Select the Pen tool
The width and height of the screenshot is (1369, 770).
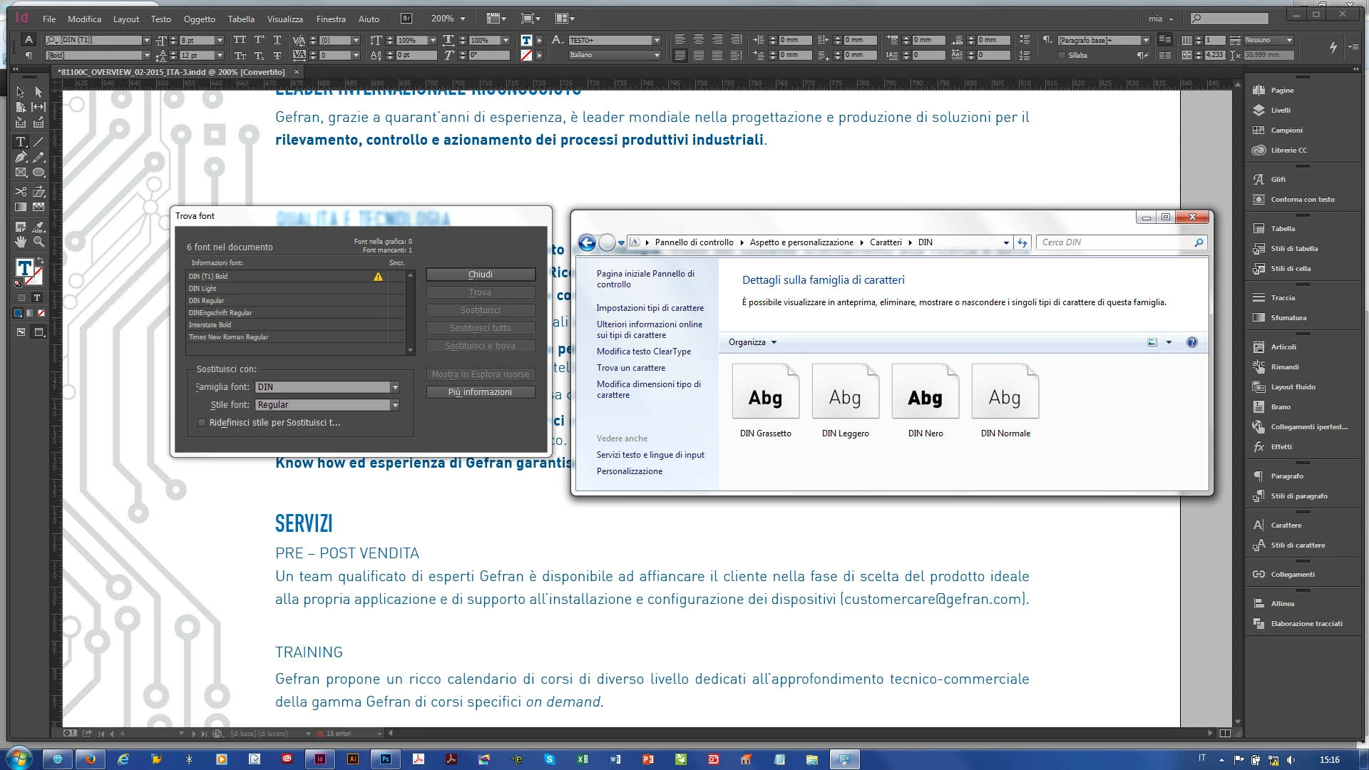point(21,157)
